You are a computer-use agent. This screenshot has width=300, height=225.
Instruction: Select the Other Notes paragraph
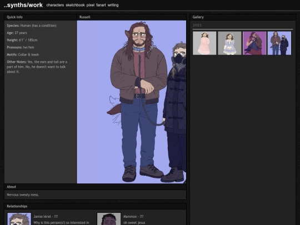pos(37,67)
